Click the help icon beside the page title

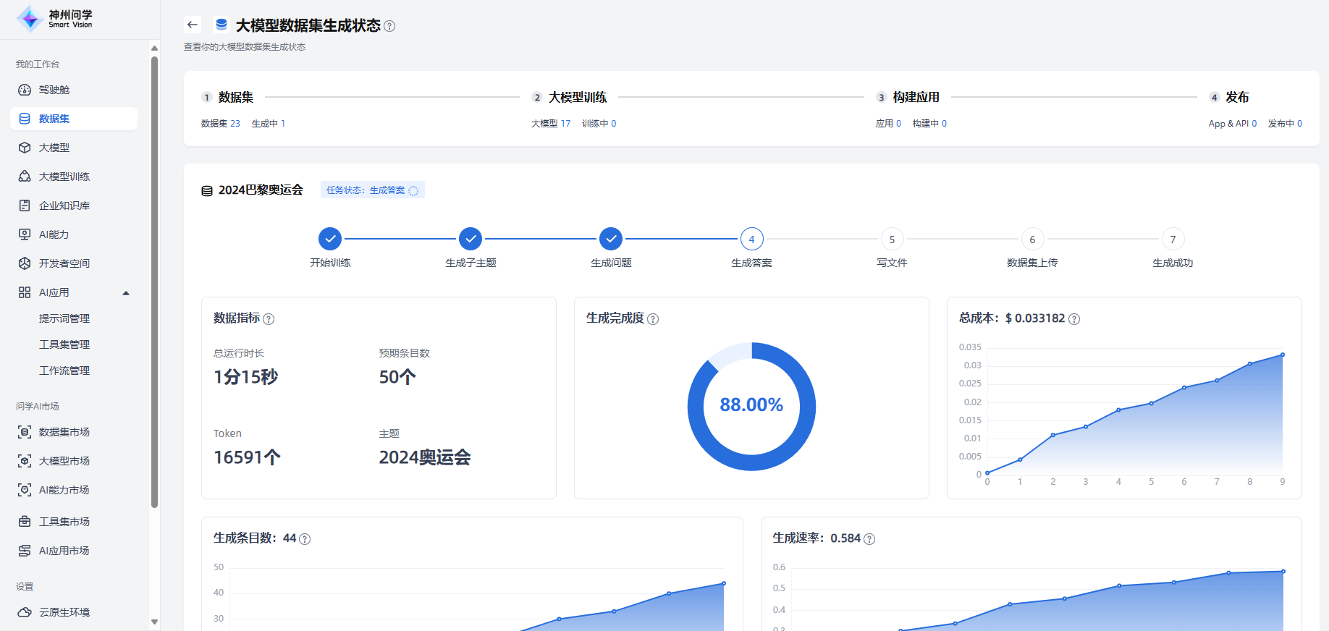389,26
